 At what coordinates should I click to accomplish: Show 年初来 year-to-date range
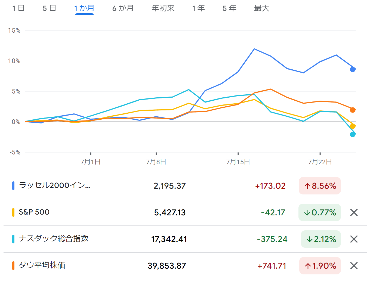pos(163,8)
